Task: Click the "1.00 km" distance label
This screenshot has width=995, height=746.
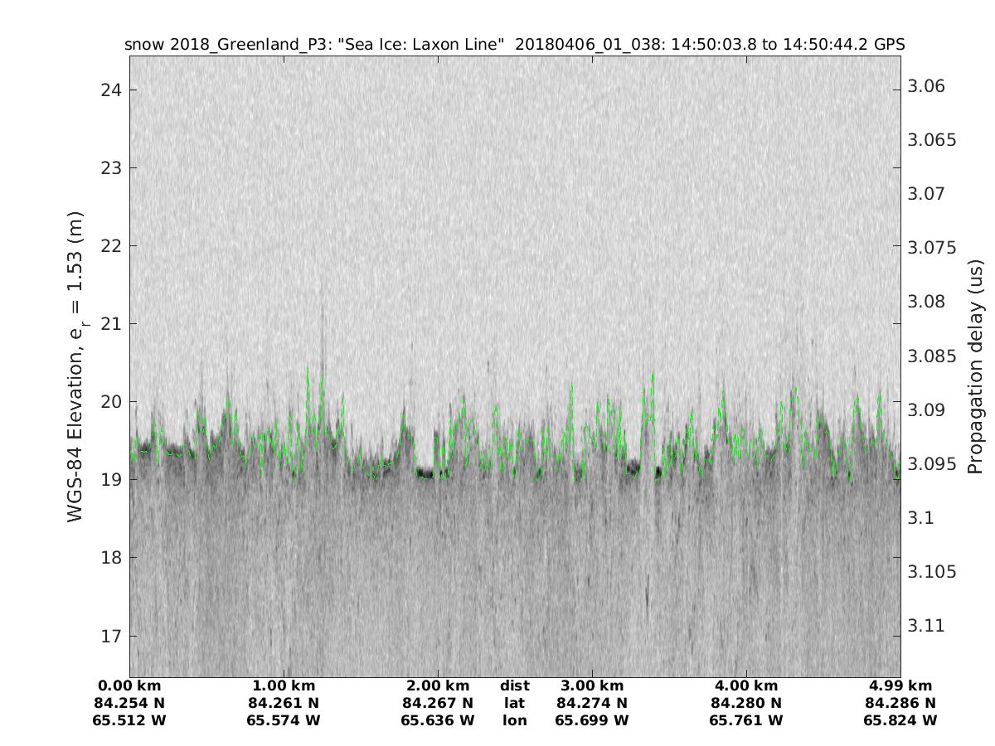Action: pyautogui.click(x=283, y=685)
